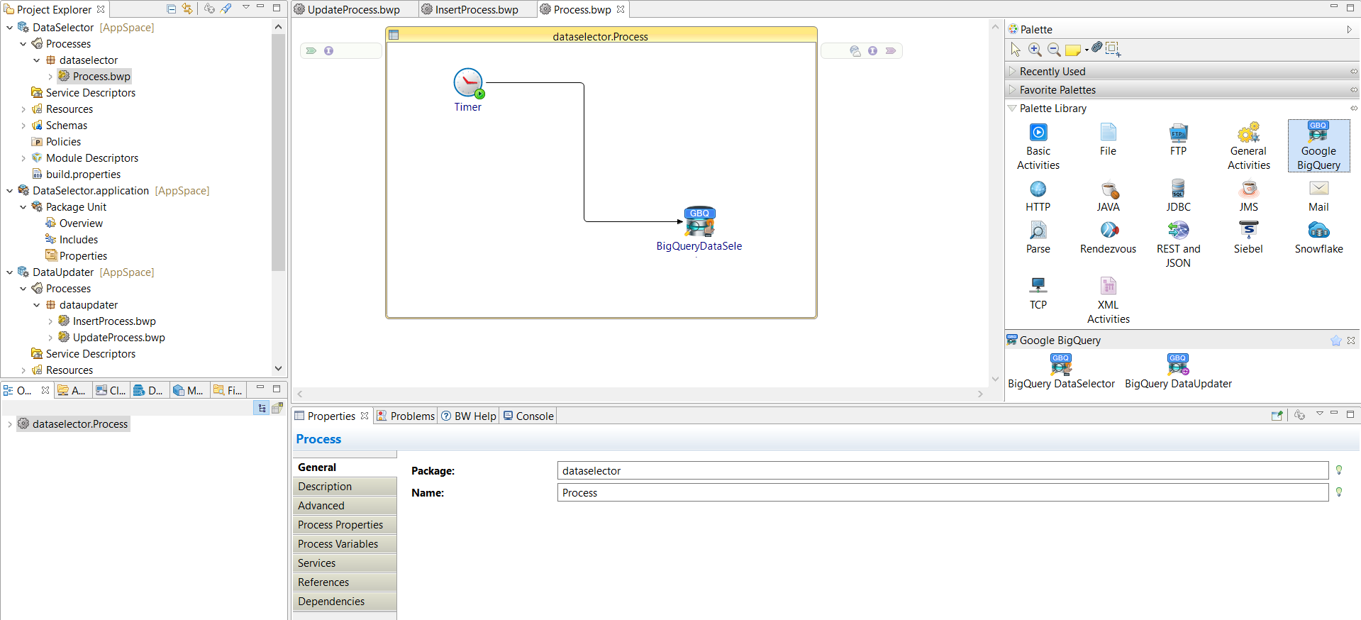This screenshot has height=620, width=1361.
Task: Add Google BigQuery to favorite palettes
Action: pos(1336,341)
